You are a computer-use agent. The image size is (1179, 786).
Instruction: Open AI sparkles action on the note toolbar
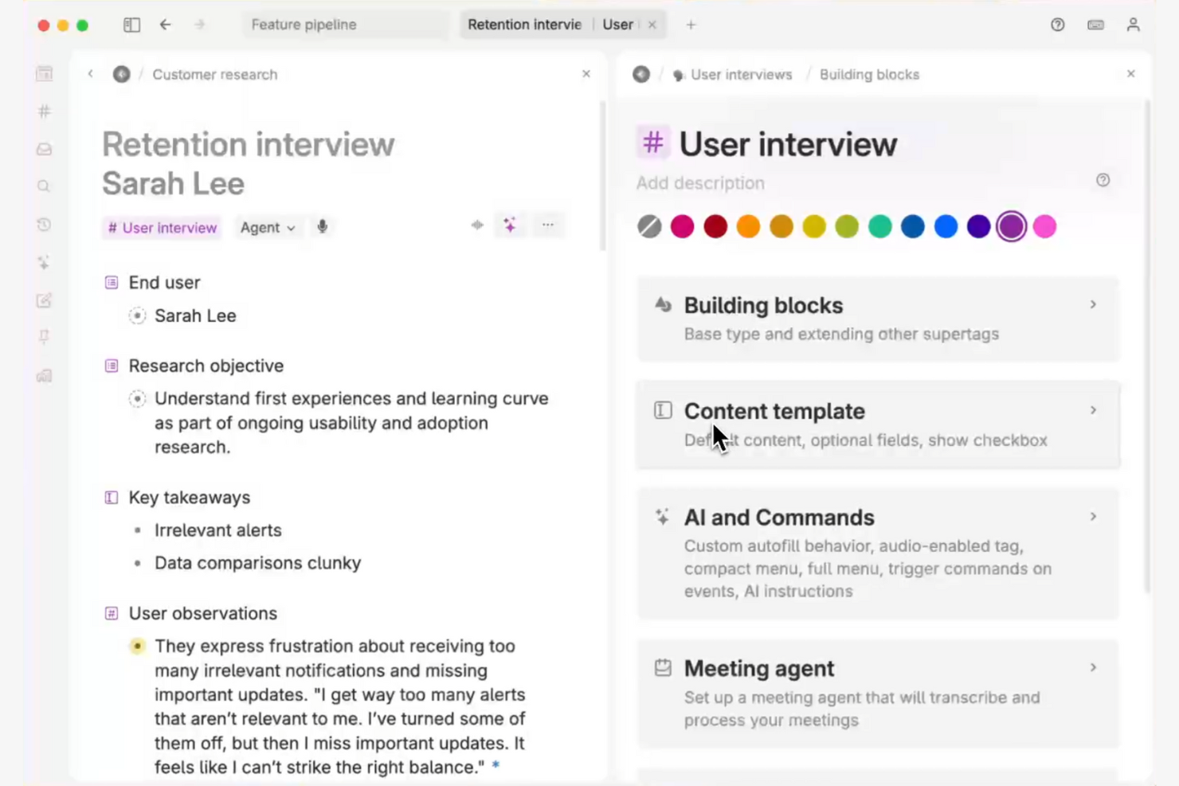(x=510, y=225)
